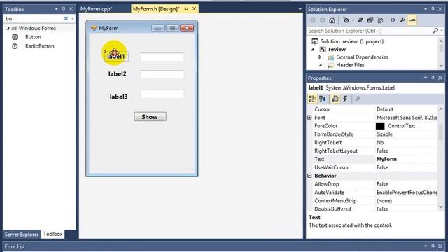Viewport: 448px width, 252px height.
Task: Collapse the All Windows Forms toolbox group
Action: (8, 28)
